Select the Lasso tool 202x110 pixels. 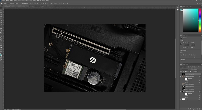point(1,12)
